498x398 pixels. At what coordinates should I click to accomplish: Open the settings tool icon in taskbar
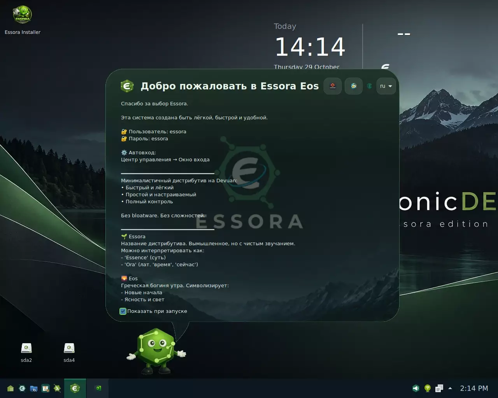pyautogui.click(x=46, y=388)
